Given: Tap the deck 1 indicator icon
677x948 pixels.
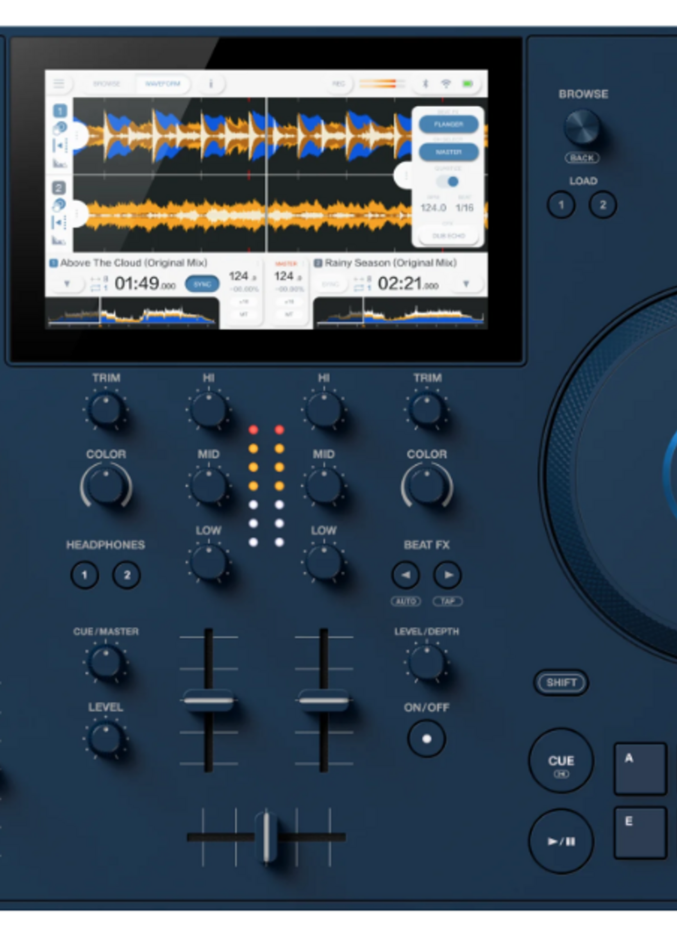Looking at the screenshot, I should 59,111.
